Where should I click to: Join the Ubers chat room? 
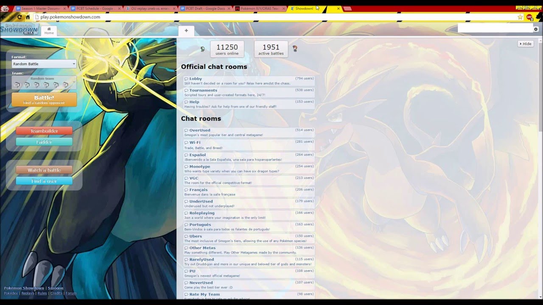point(249,238)
